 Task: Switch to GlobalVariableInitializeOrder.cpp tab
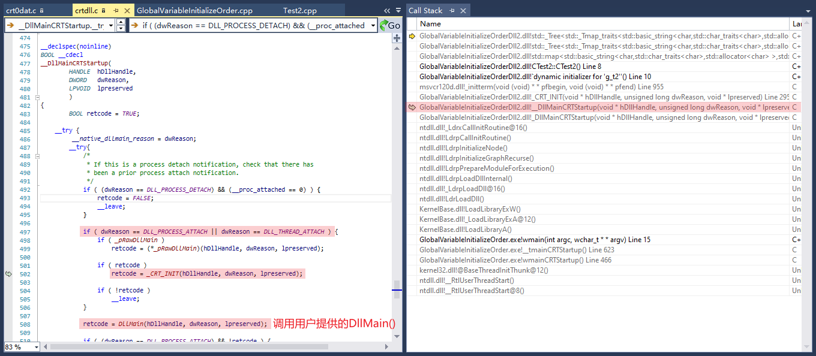point(194,11)
